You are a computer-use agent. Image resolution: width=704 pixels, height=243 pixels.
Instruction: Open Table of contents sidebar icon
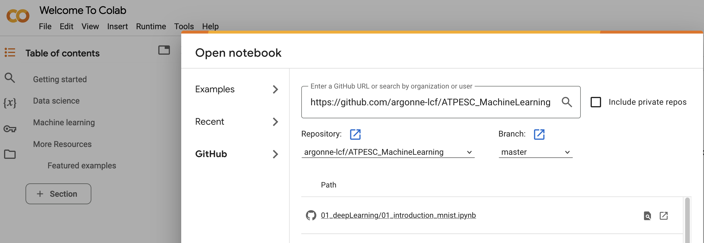click(10, 53)
